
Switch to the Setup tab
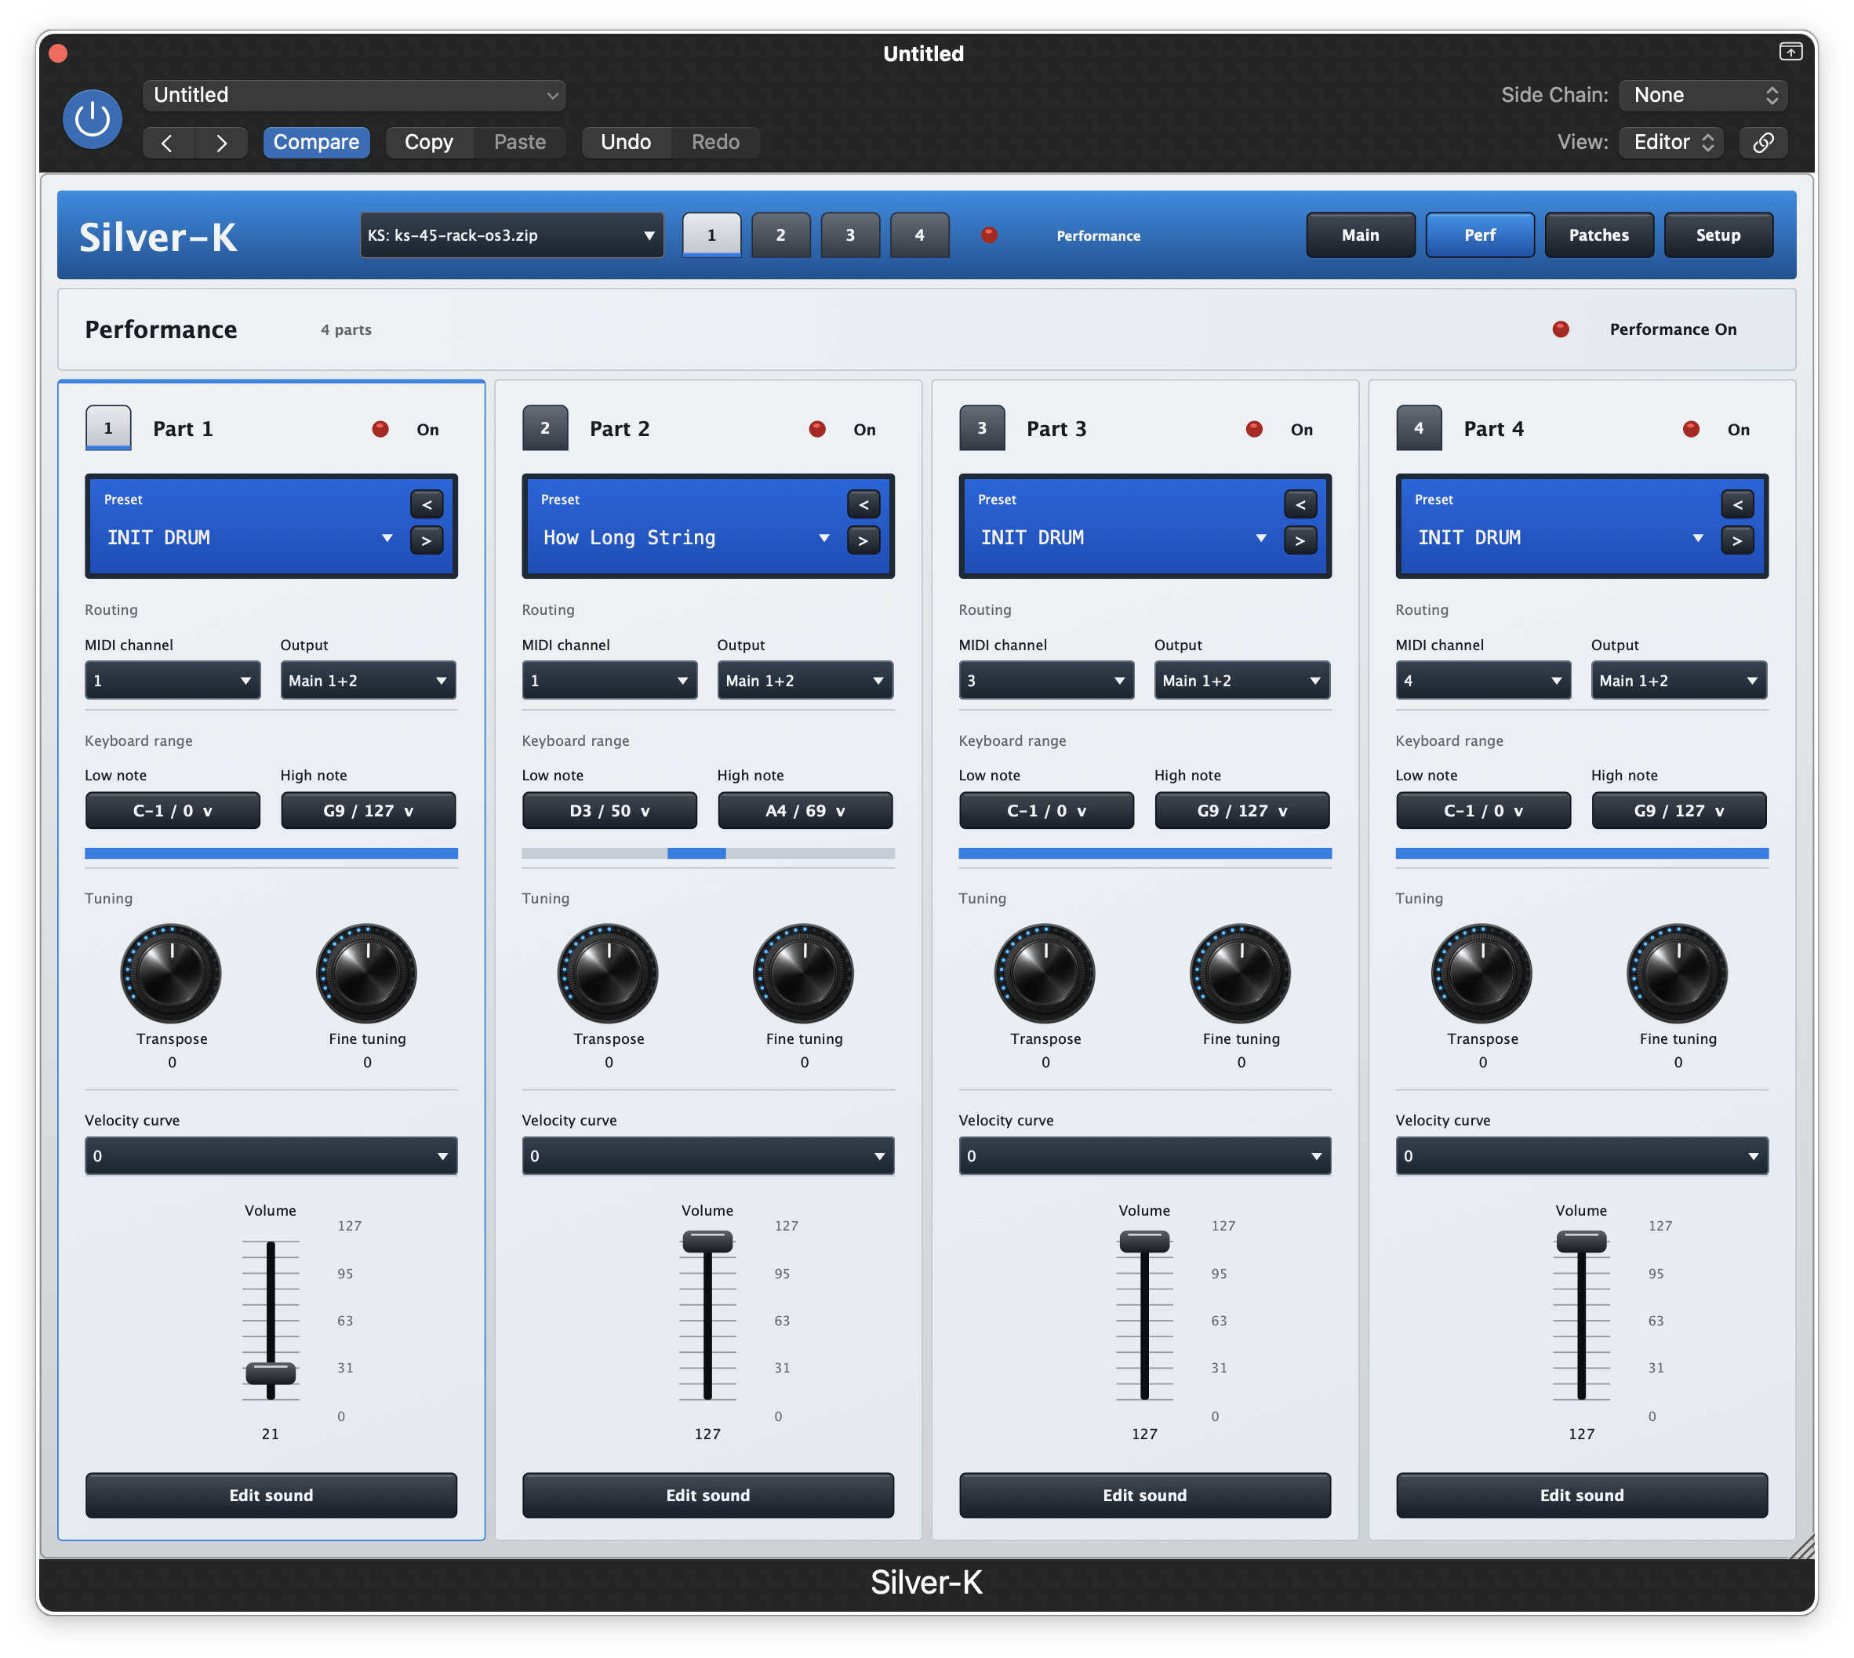click(x=1718, y=235)
